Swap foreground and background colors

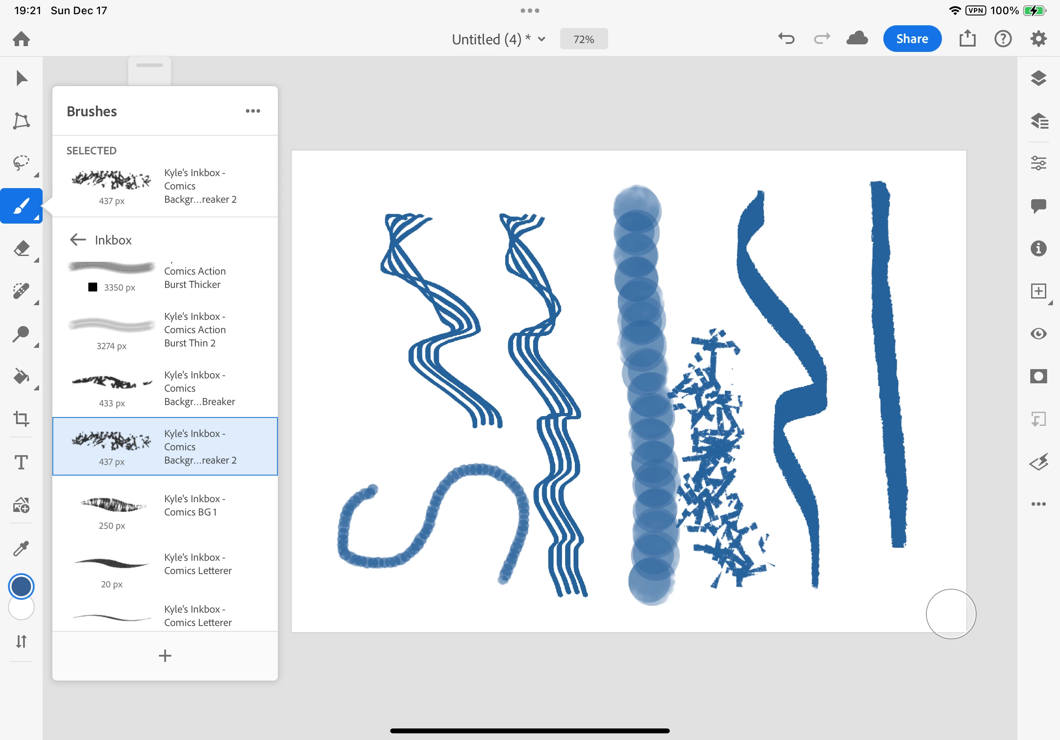point(21,641)
